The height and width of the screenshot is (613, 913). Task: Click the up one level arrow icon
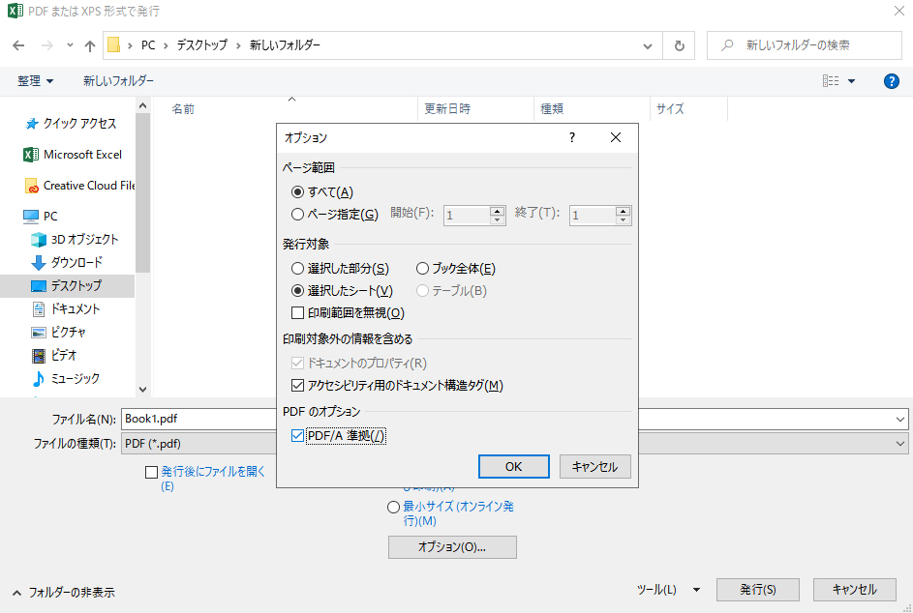[90, 45]
